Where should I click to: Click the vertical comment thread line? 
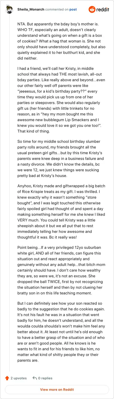(x=9, y=194)
